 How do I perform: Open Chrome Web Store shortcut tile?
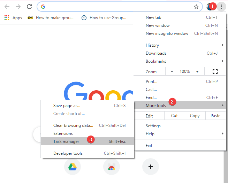point(112,167)
